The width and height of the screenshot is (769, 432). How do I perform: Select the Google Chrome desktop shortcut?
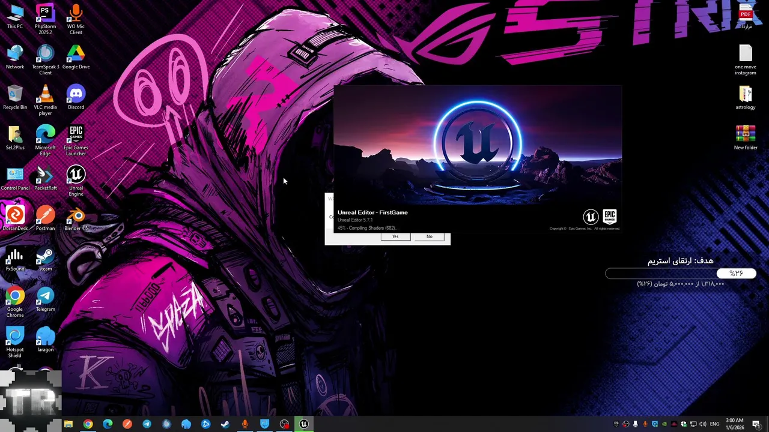(x=15, y=302)
